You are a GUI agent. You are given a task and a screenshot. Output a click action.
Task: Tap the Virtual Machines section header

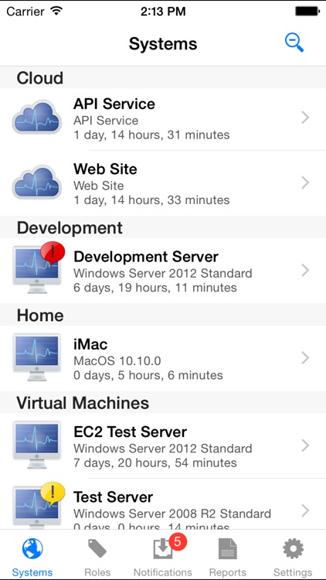(163, 402)
